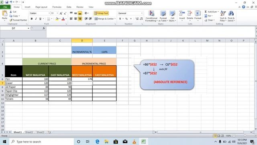Viewport: 257px width, 145px height.
Task: Select the Sheet3 tab
Action: pos(40,132)
